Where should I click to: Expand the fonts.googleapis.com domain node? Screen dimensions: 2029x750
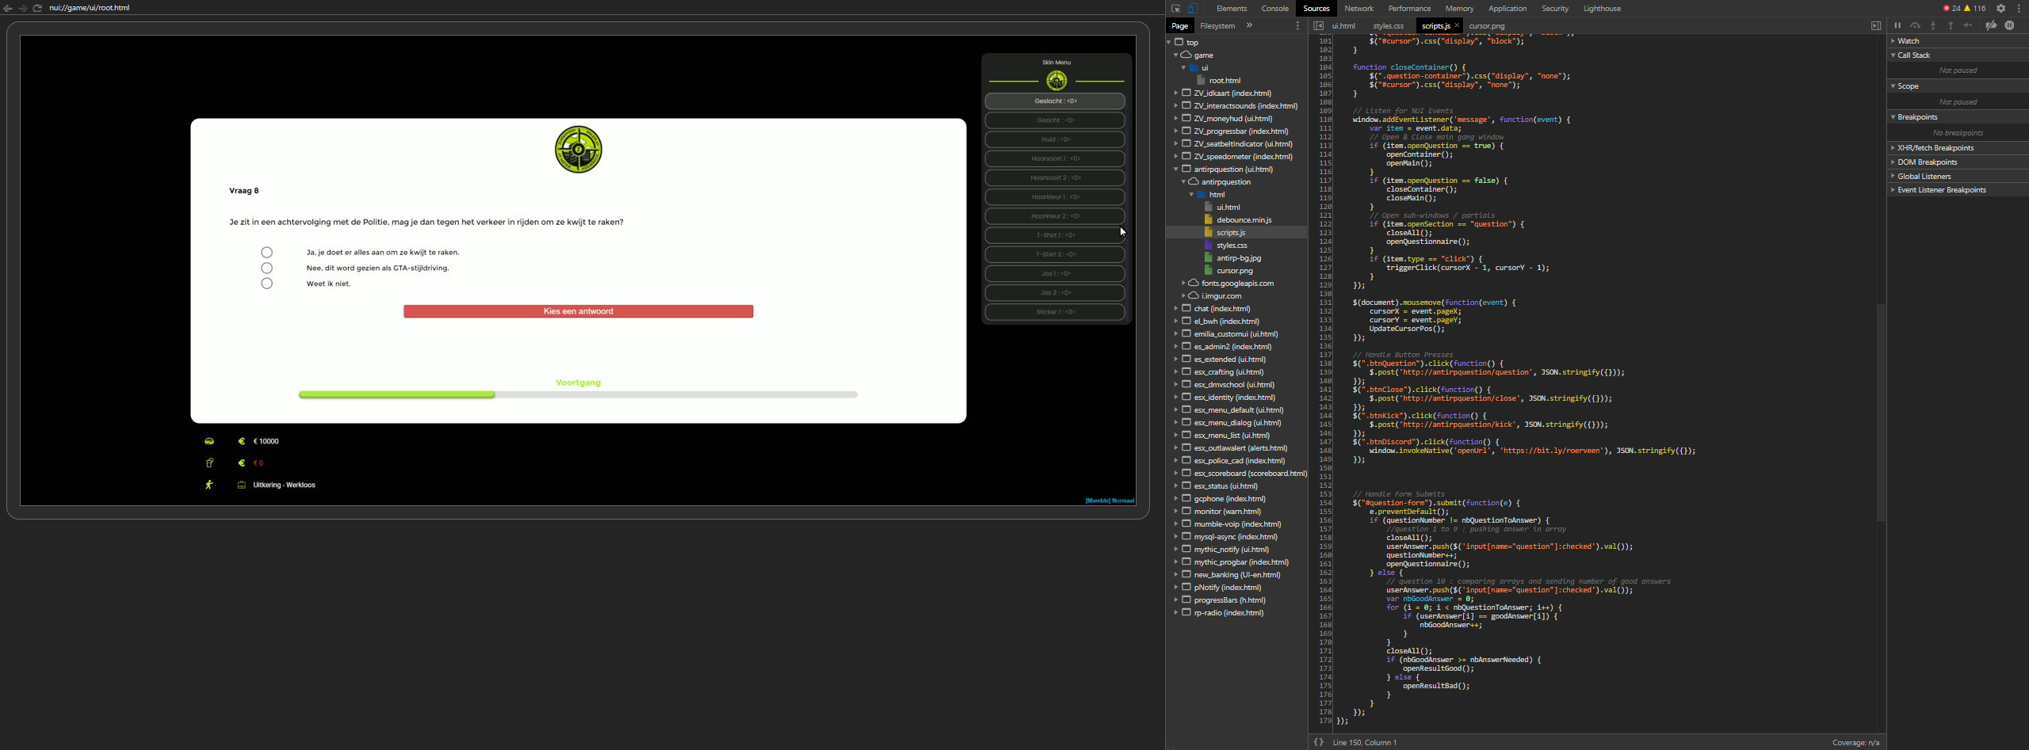pos(1184,284)
